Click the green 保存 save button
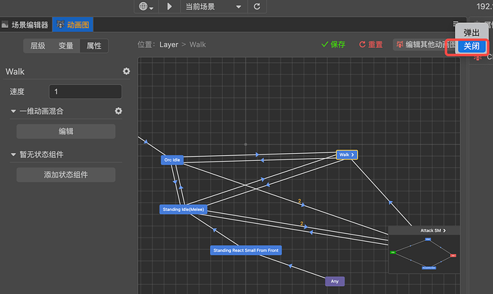This screenshot has width=493, height=294. [333, 44]
